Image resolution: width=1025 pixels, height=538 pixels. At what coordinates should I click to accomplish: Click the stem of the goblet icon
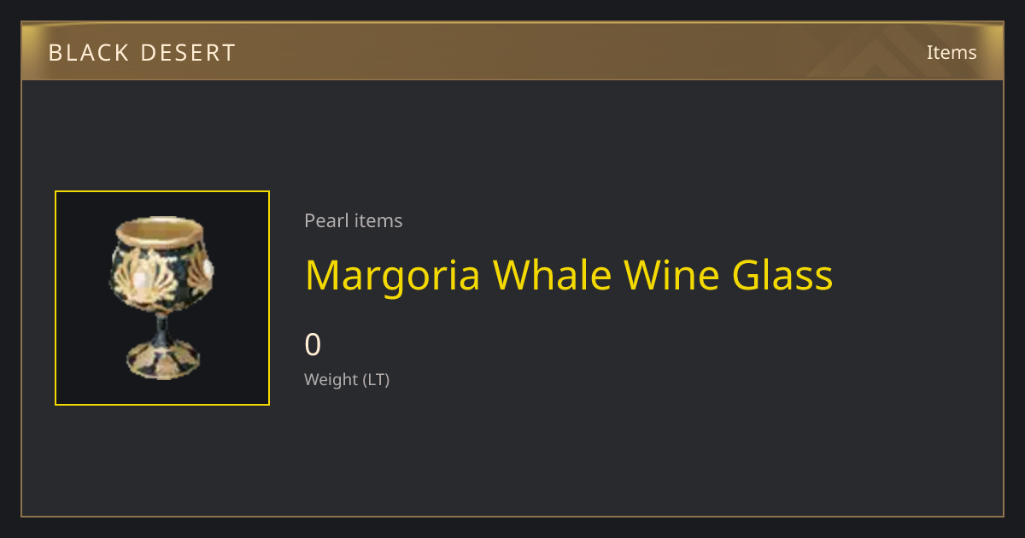click(160, 325)
